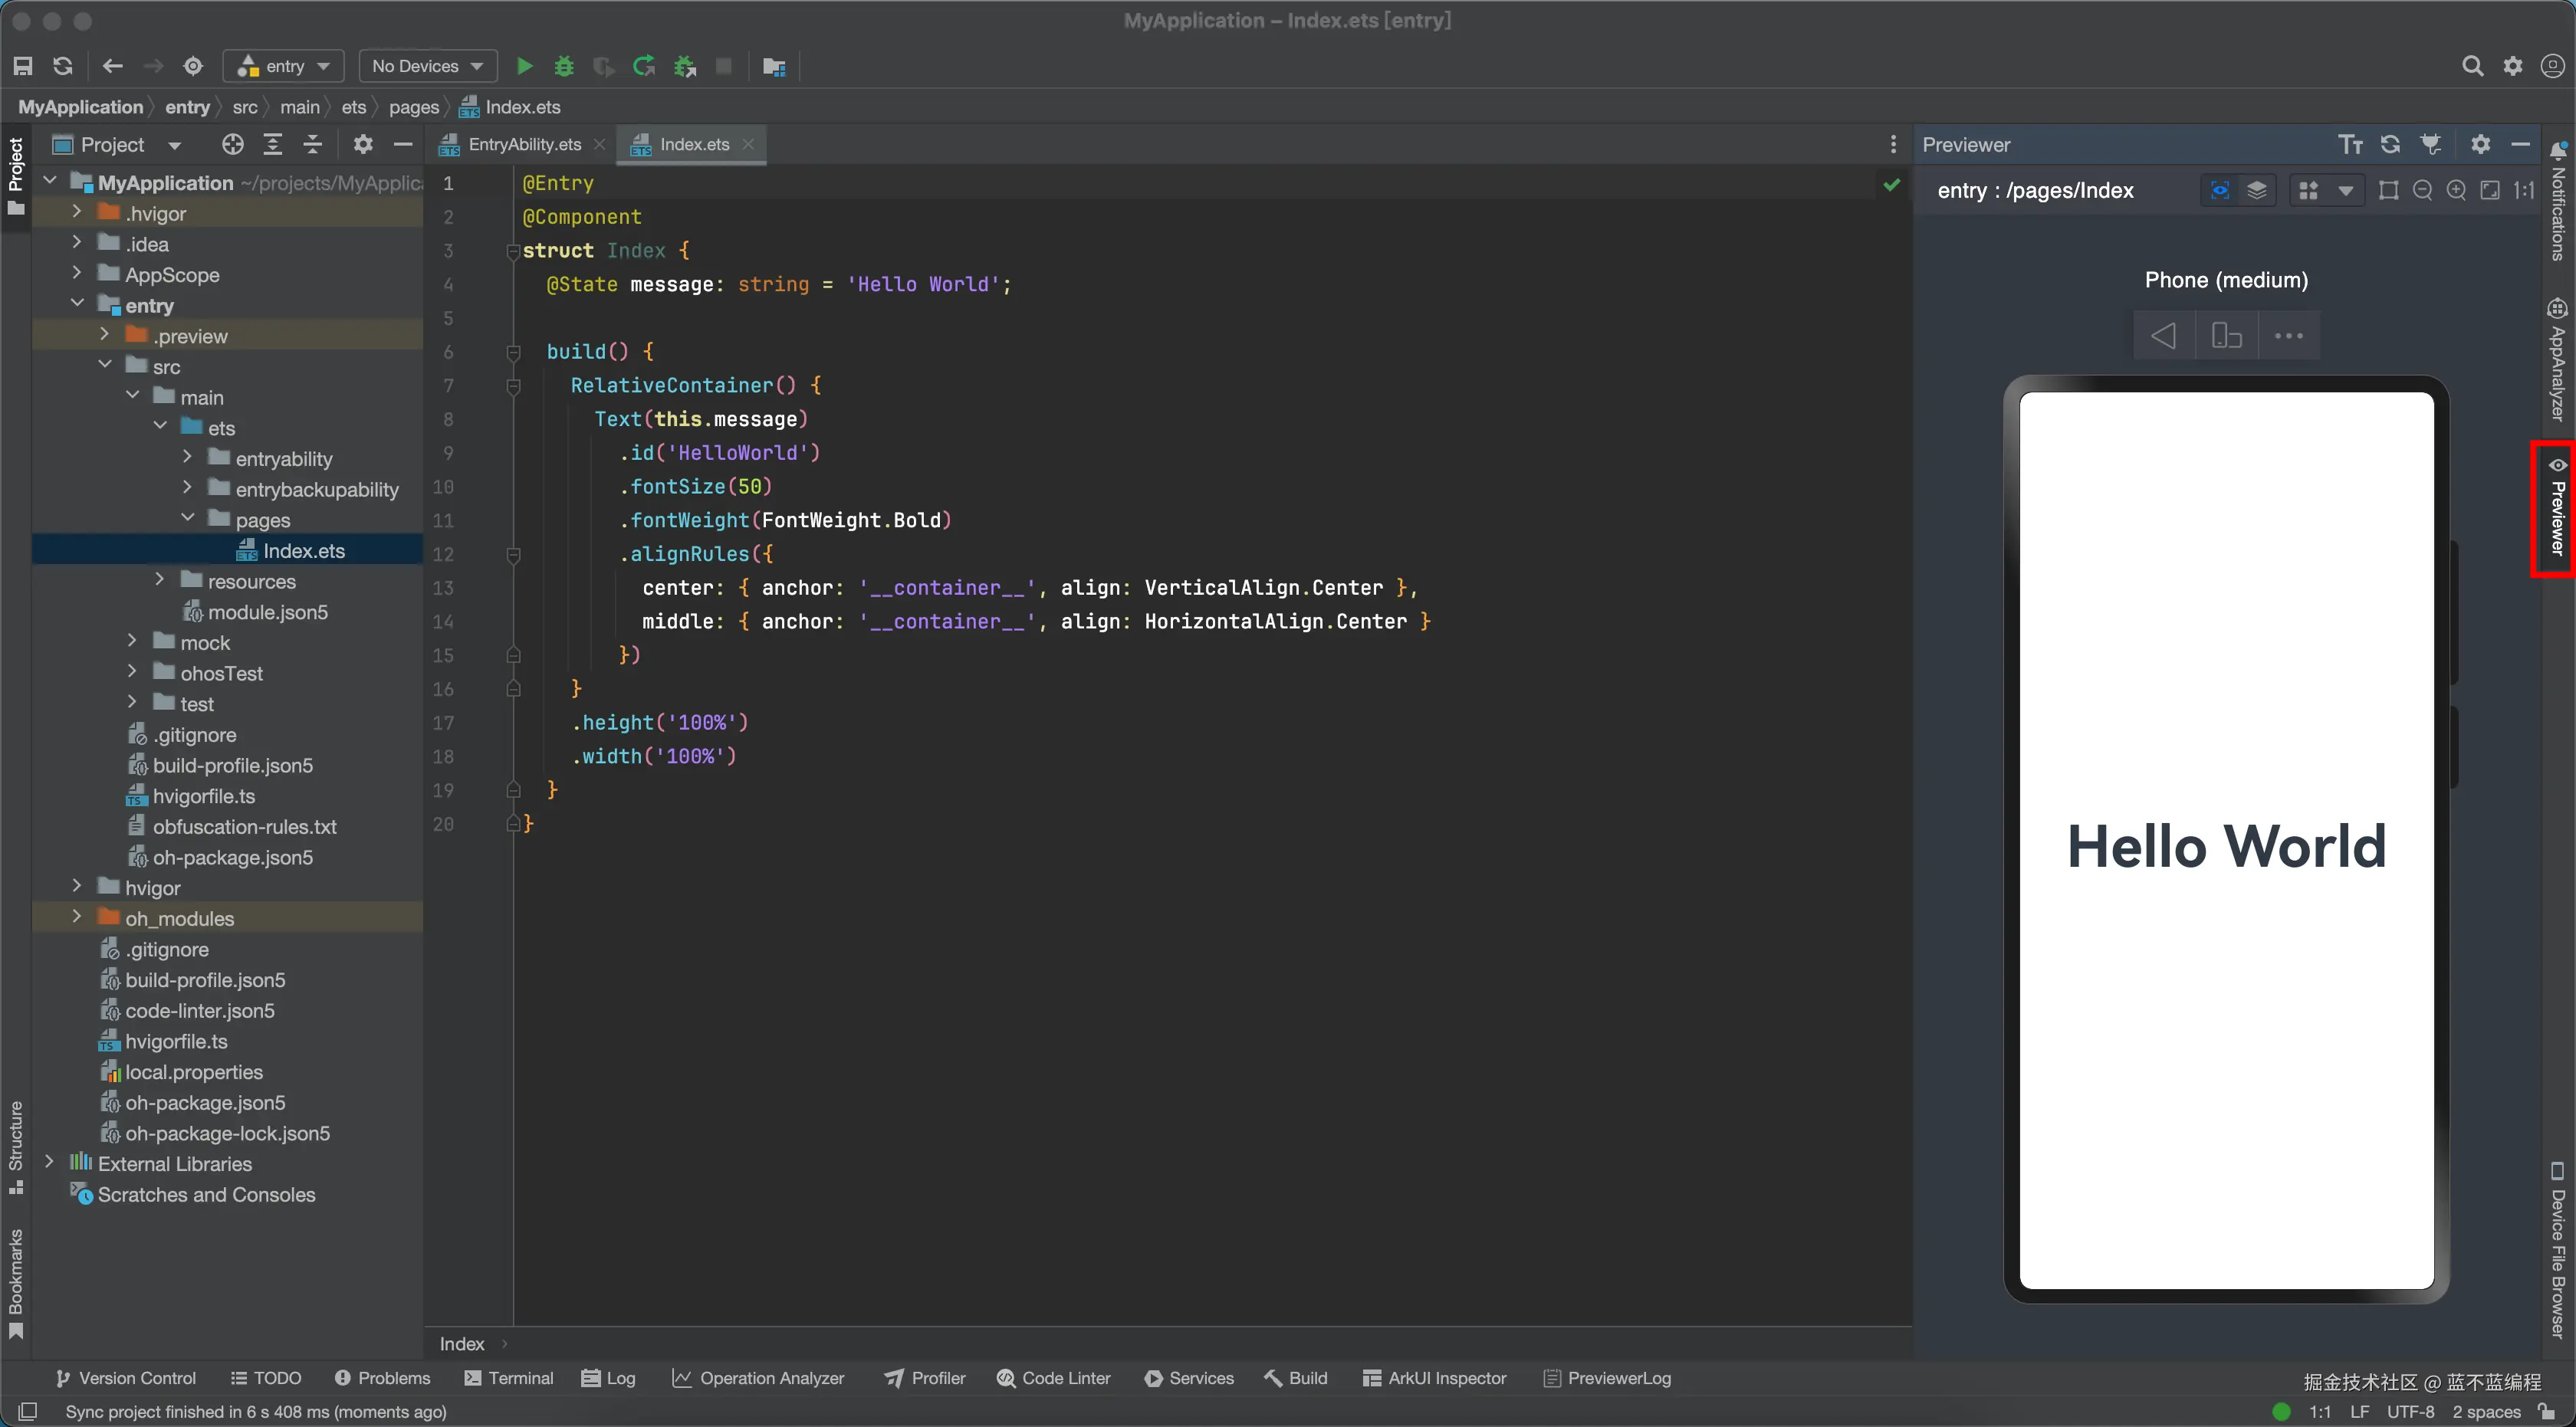Click the Code Linter button

coord(1054,1378)
